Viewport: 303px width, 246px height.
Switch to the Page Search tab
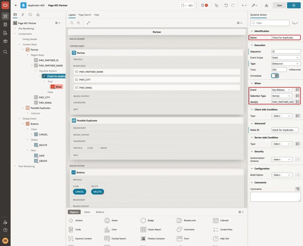pyautogui.click(x=85, y=15)
